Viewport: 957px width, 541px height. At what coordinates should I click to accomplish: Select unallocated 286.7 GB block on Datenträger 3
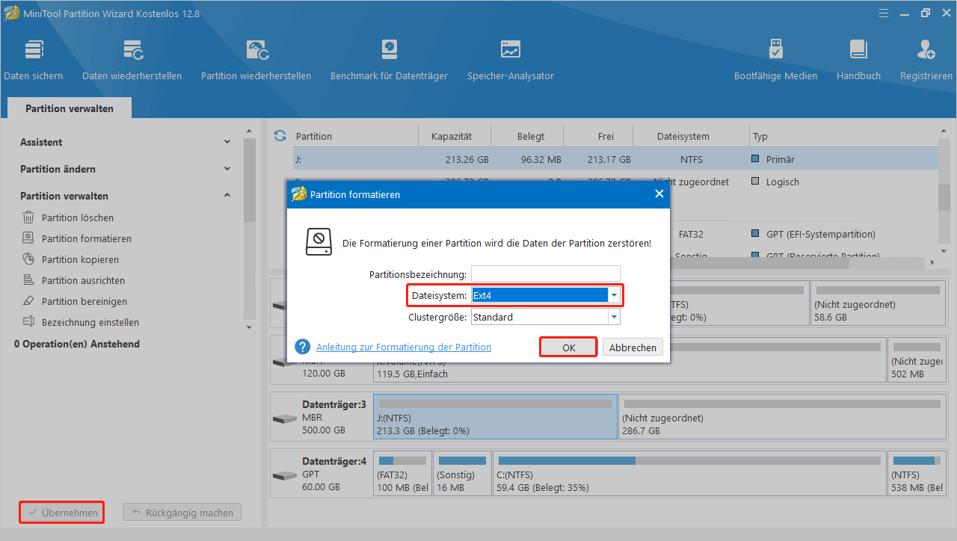[x=782, y=418]
